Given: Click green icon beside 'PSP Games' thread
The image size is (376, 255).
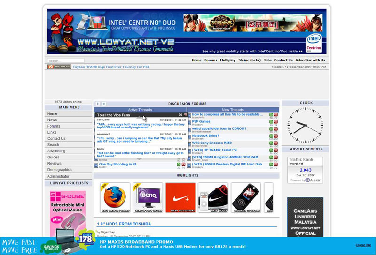Looking at the screenshot, I should 271,122.
